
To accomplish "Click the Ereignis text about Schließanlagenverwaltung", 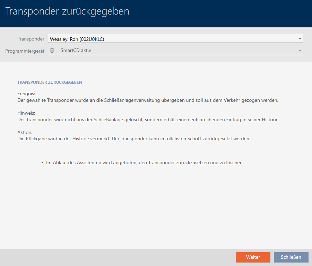I will [x=148, y=100].
